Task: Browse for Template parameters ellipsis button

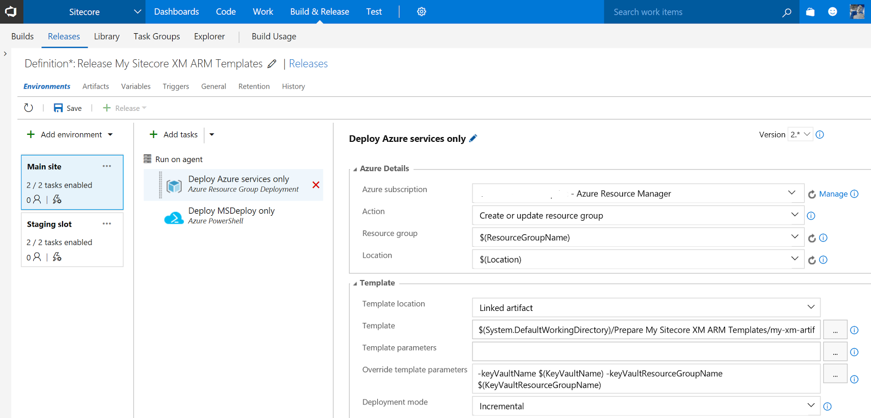Action: [x=835, y=351]
